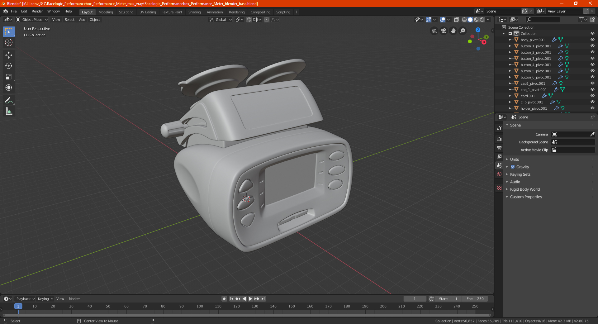Toggle proportional editing
Viewport: 598px width, 324px height.
267,20
